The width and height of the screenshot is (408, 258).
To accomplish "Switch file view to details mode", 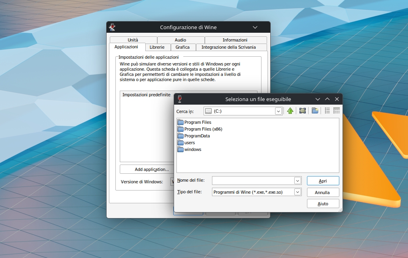I will 337,111.
